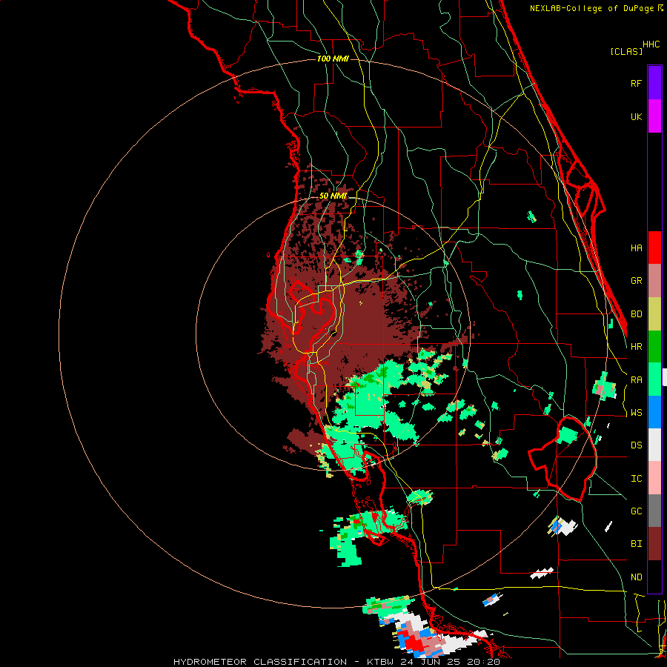Click the GR legend color block
The height and width of the screenshot is (667, 667).
point(654,281)
